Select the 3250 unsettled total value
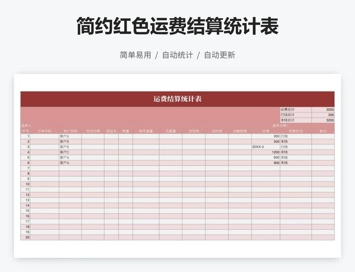The image size is (355, 272). 323,120
